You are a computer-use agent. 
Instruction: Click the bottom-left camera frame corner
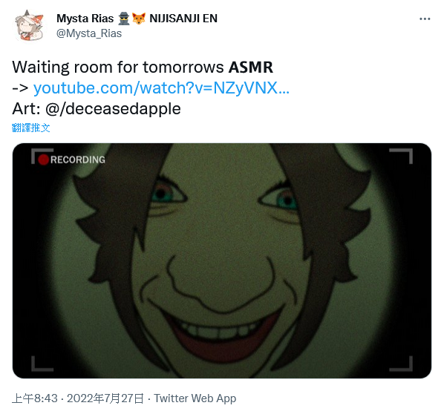tap(42, 364)
